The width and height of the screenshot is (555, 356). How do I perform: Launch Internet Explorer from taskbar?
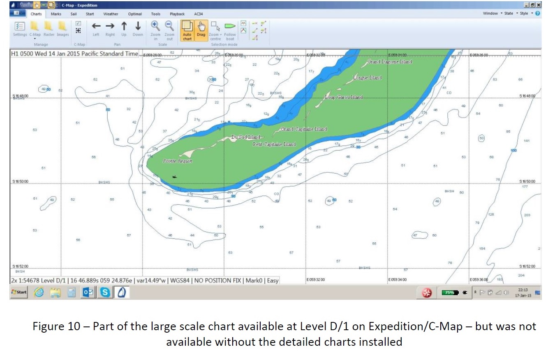pos(38,292)
